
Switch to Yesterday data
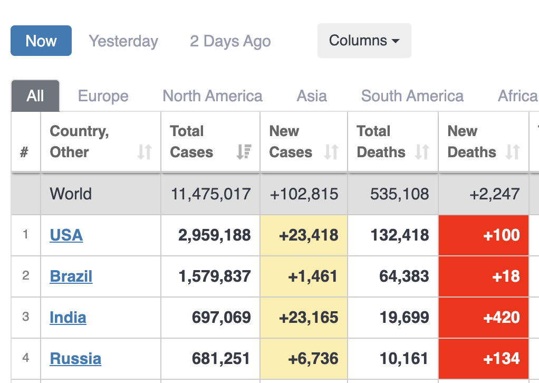tap(123, 41)
